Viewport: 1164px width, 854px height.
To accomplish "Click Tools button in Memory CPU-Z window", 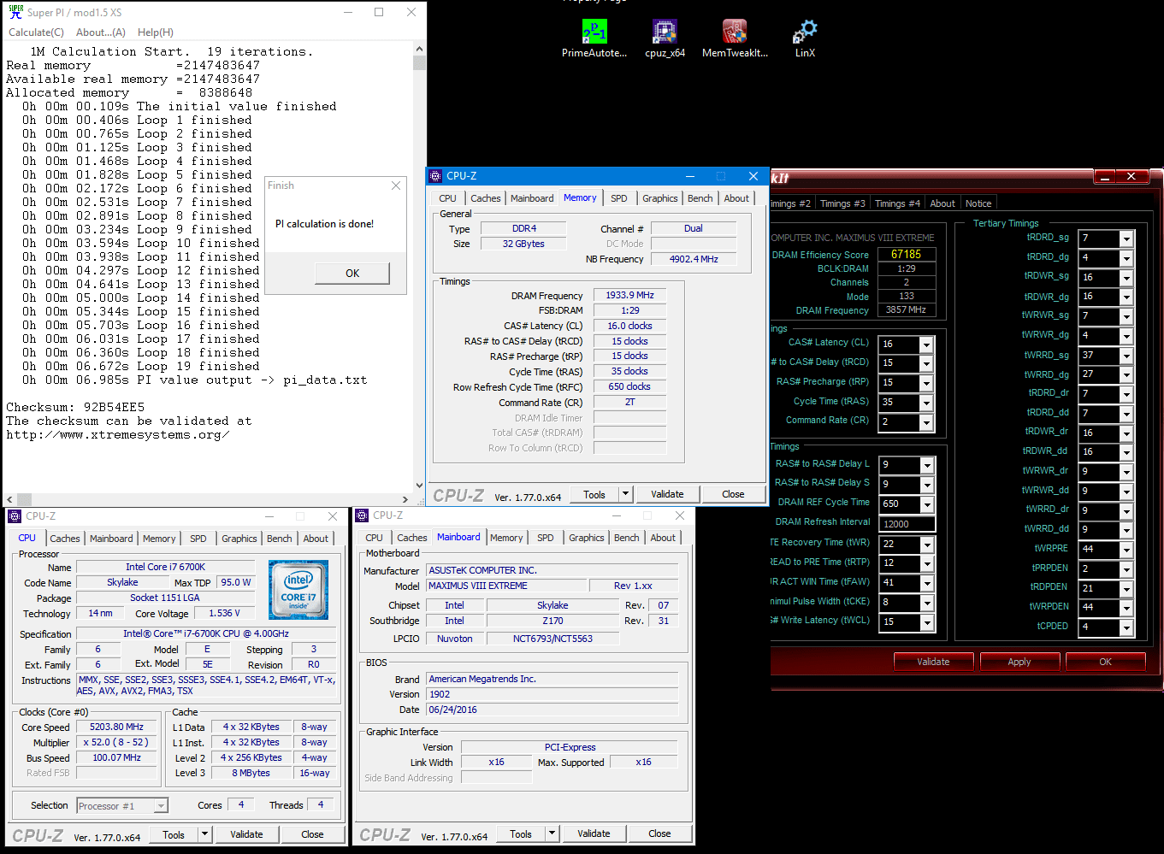I will (594, 494).
